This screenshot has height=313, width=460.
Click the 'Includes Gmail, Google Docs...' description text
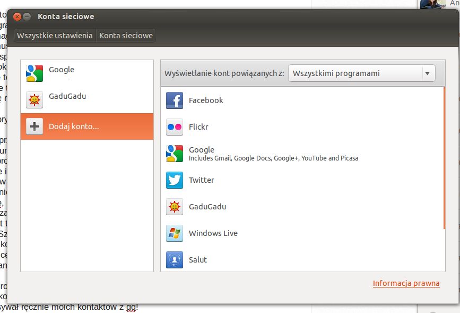click(273, 158)
